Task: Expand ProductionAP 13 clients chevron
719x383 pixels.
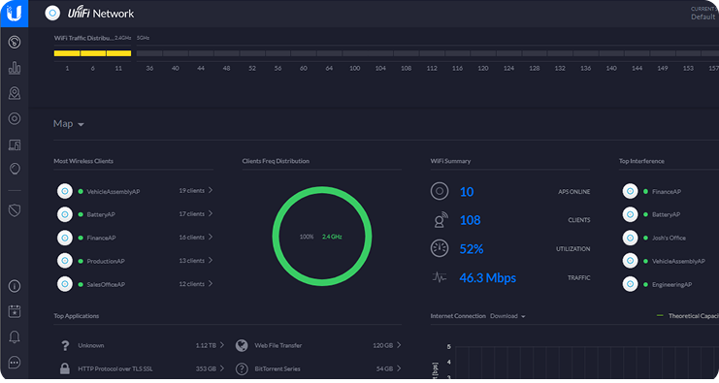Action: point(211,260)
